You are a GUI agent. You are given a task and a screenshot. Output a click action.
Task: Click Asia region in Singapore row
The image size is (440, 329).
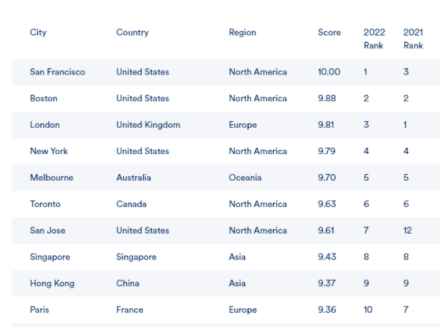click(237, 257)
